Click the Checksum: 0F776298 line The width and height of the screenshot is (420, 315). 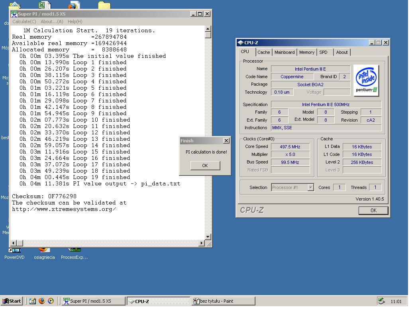point(44,196)
